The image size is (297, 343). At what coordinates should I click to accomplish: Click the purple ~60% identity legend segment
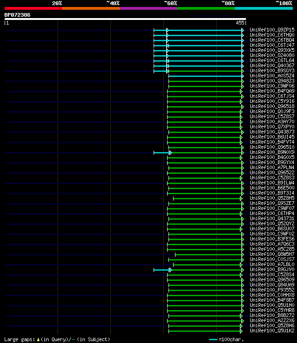click(x=148, y=8)
